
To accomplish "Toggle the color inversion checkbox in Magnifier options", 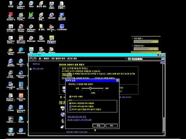I will pos(70,97).
